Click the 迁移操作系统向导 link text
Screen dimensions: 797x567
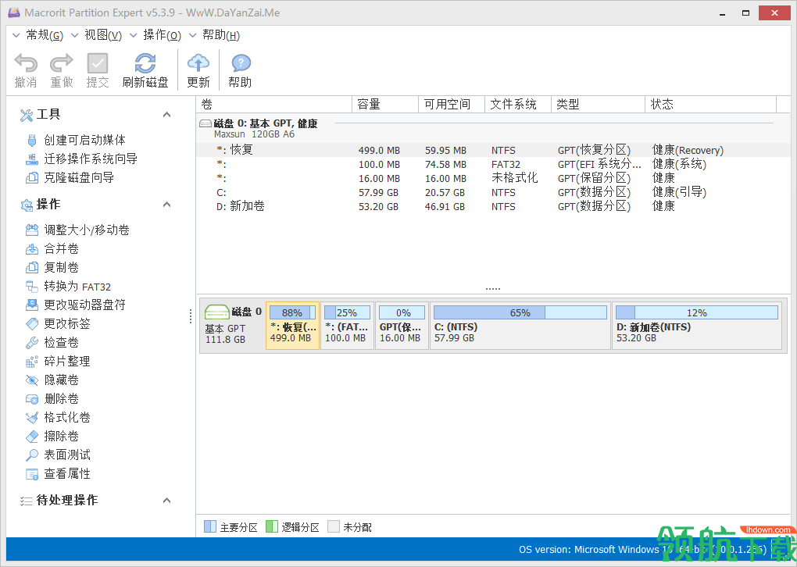[x=91, y=159]
